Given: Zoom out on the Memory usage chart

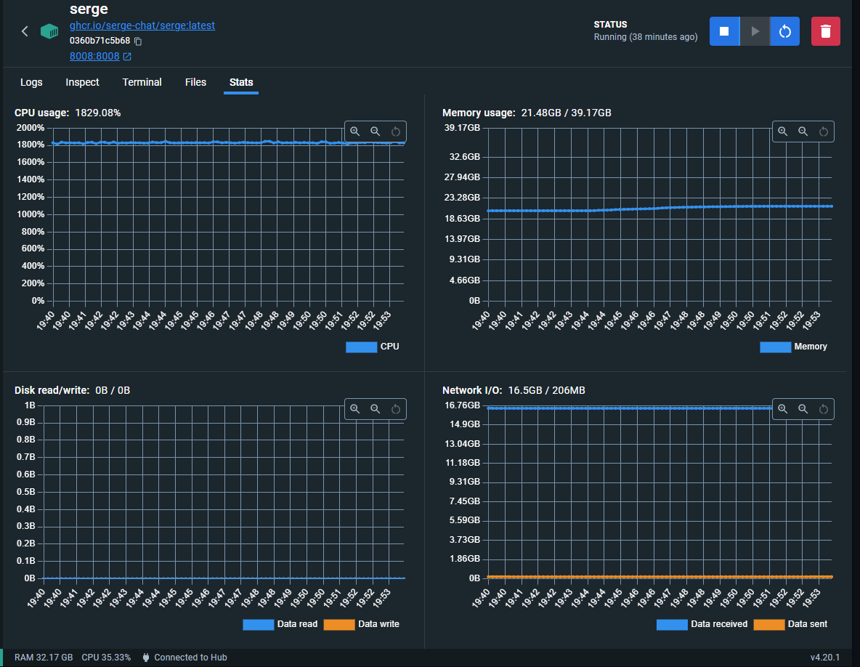Looking at the screenshot, I should (803, 132).
